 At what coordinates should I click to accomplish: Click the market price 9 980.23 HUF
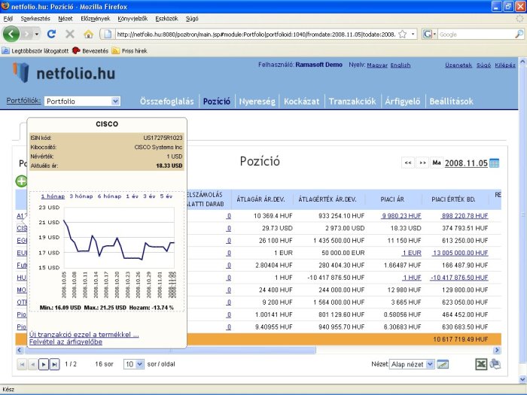tap(401, 216)
